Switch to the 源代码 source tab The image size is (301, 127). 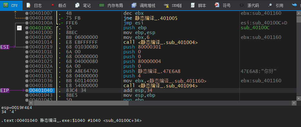[x=249, y=5]
